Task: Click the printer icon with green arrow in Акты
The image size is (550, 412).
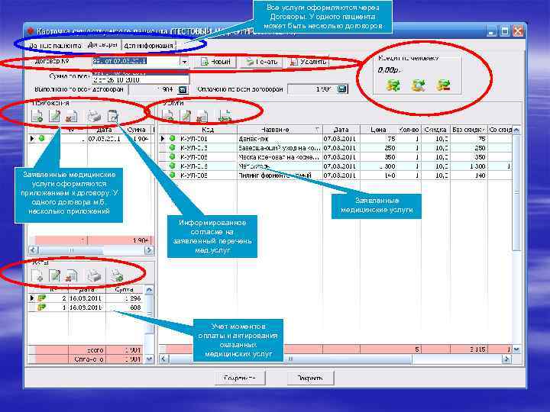Action: [x=116, y=275]
